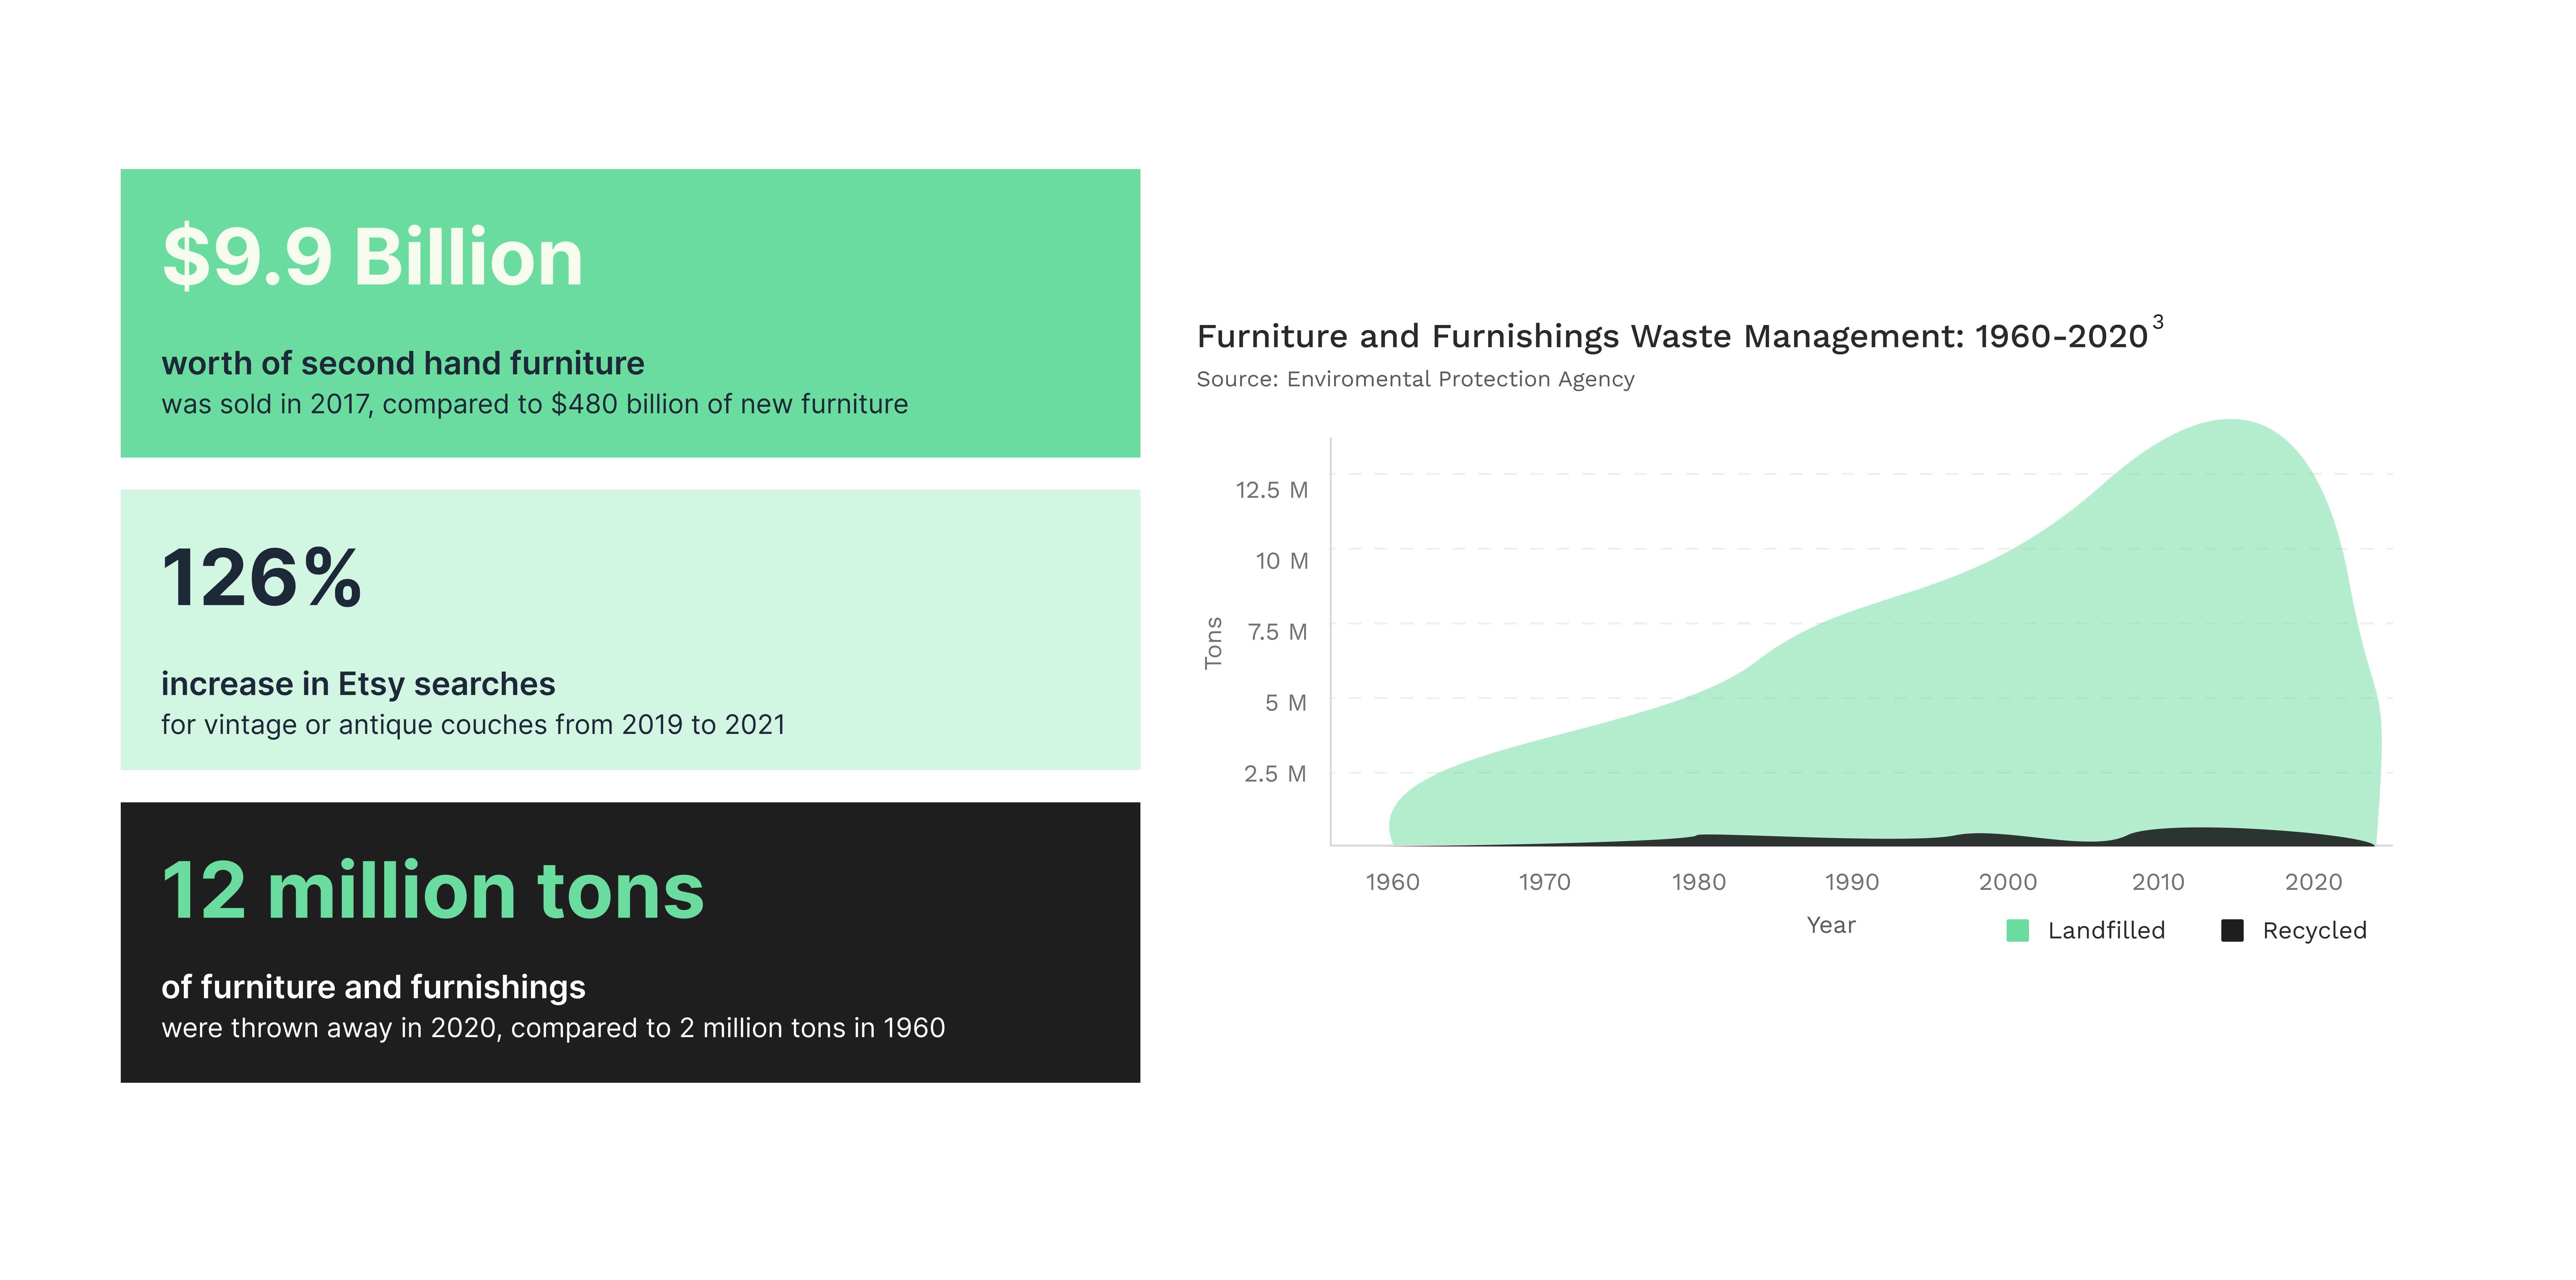Click the 1990 x-axis label
The image size is (2576, 1280).
(1851, 882)
